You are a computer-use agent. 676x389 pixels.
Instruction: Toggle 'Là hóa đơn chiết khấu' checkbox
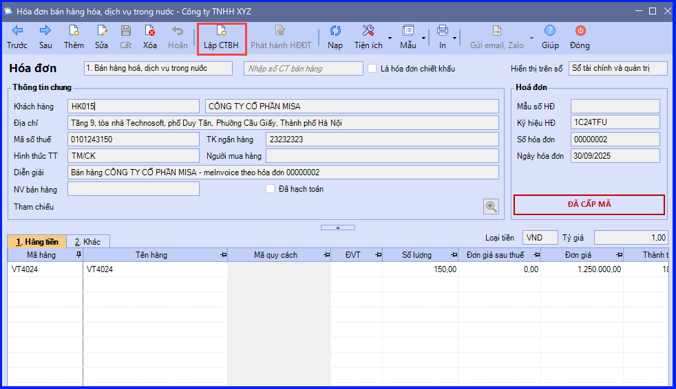tap(372, 69)
